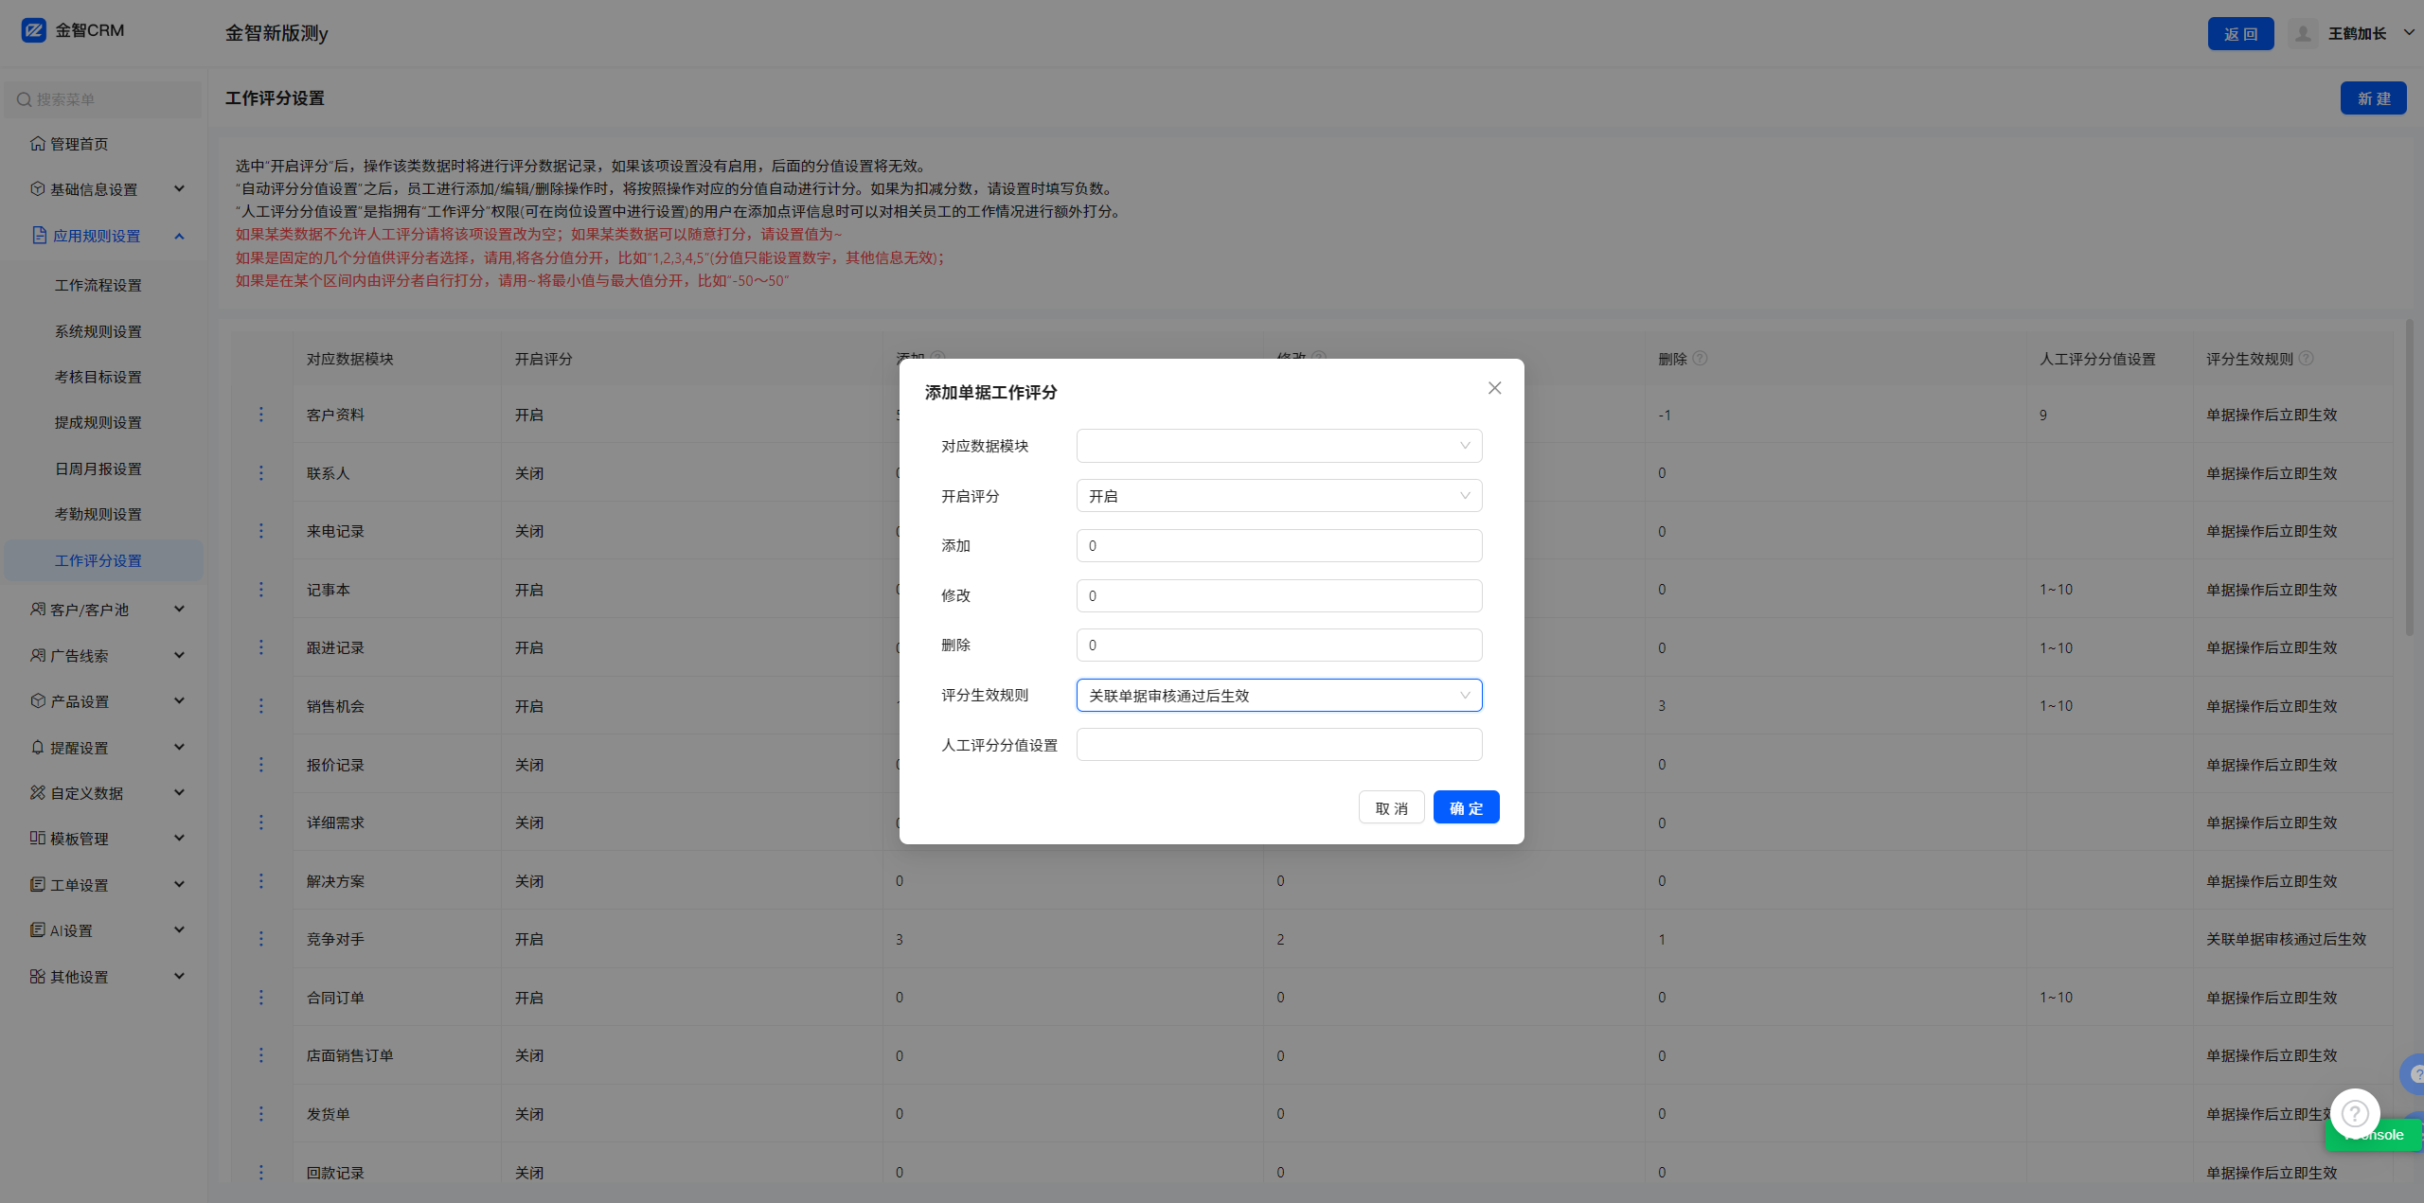Click the 确定 button
The width and height of the screenshot is (2424, 1203).
pos(1466,807)
